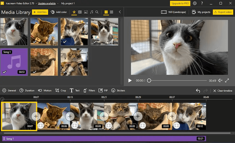Open the Add color option

point(58,12)
